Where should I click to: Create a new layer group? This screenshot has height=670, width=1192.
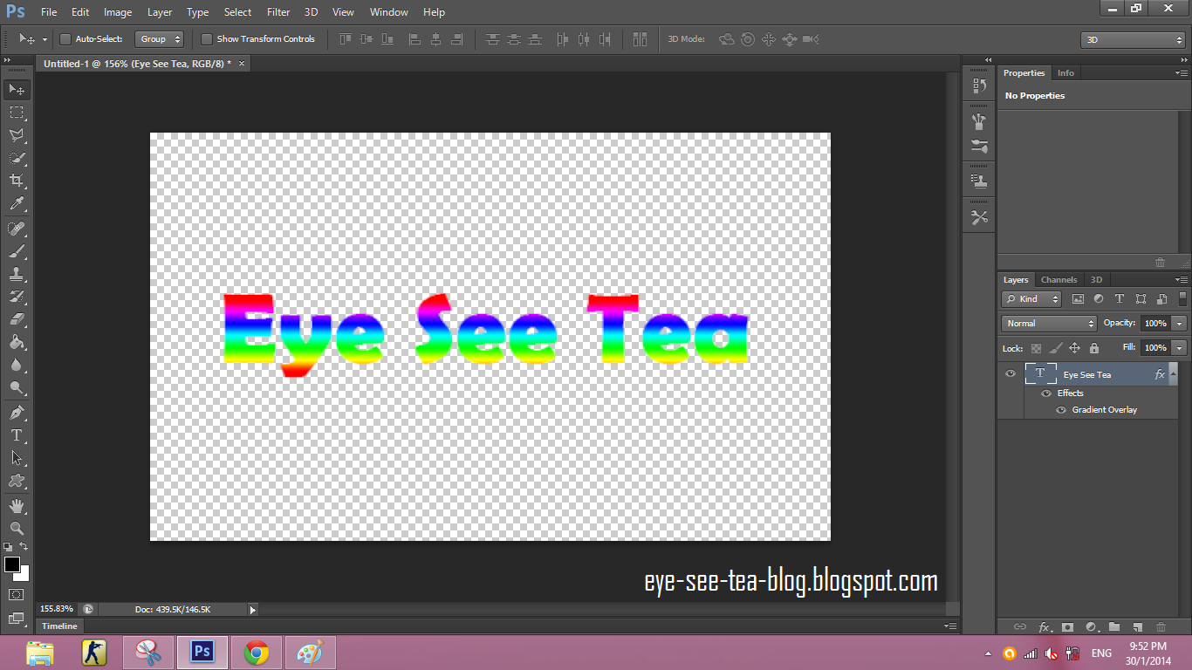[1114, 627]
